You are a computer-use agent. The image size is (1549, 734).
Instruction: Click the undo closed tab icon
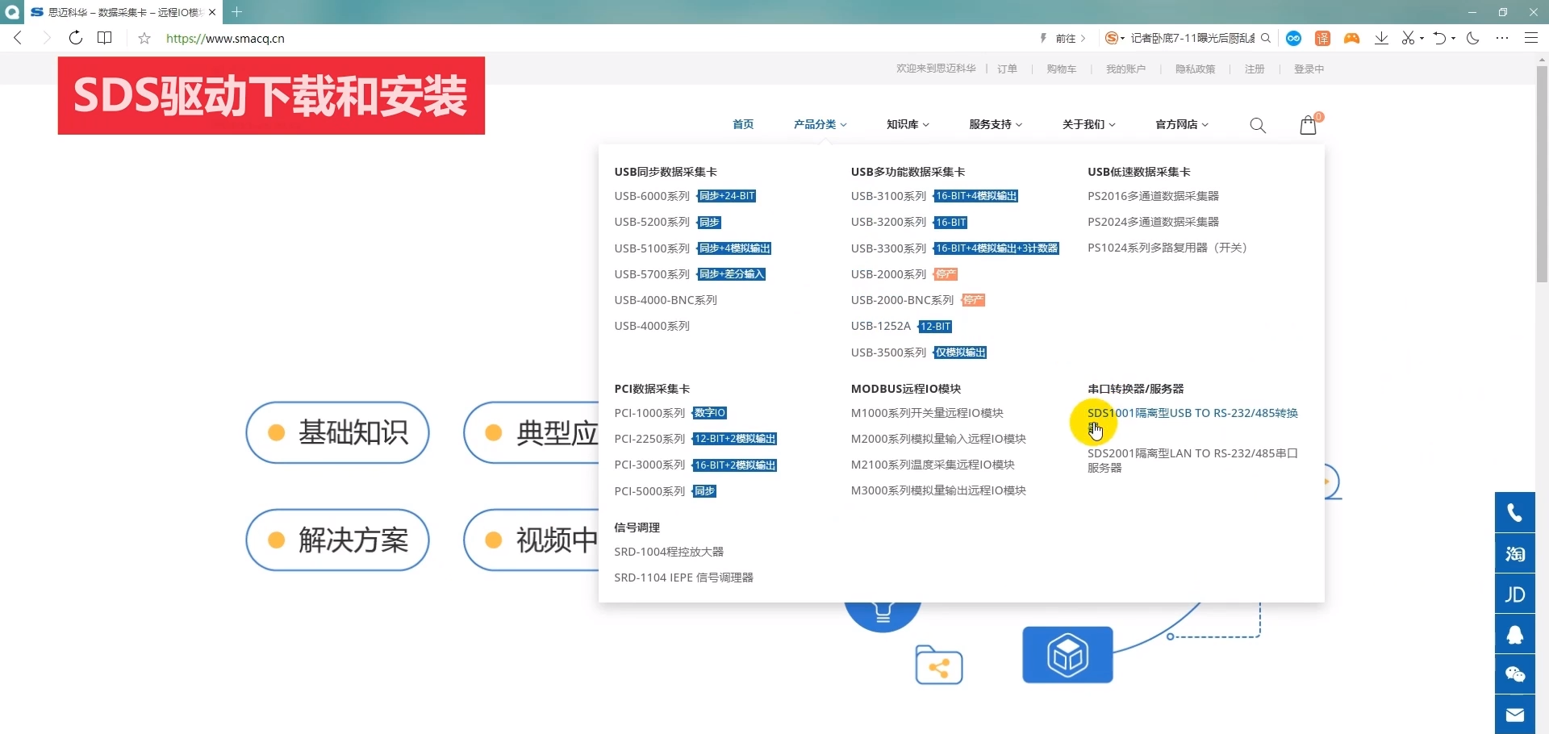pos(1440,38)
